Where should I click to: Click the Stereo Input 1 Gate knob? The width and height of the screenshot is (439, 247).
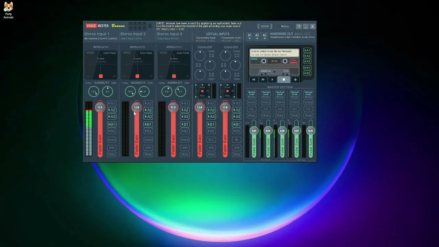click(107, 92)
